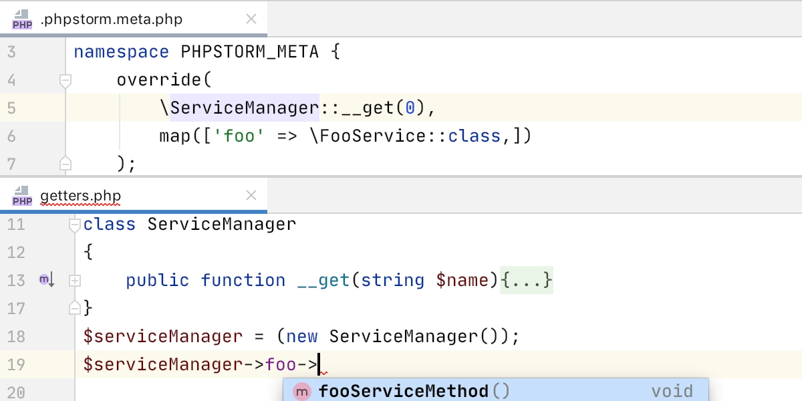Expand the folded {...} body placeholder
The width and height of the screenshot is (802, 401).
527,281
